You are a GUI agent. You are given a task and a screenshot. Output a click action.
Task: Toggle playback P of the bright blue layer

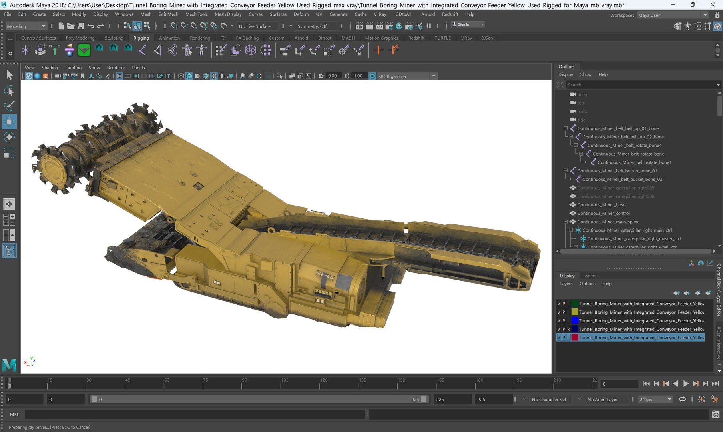click(x=564, y=321)
